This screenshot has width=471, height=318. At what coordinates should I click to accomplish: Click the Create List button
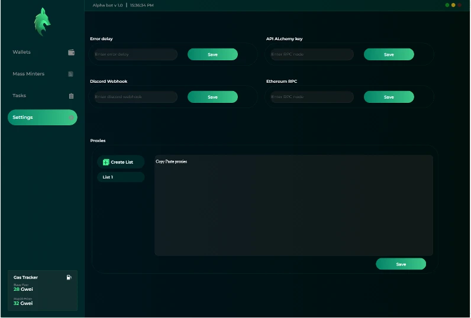click(121, 162)
